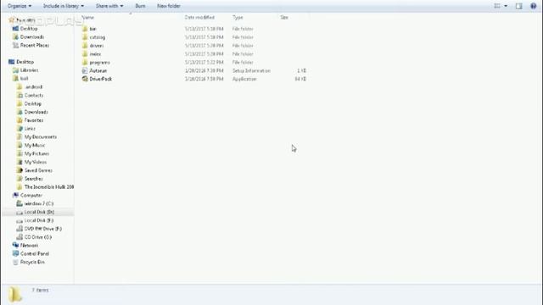The height and width of the screenshot is (305, 543).
Task: Sort by the Name column header
Action: (x=88, y=17)
